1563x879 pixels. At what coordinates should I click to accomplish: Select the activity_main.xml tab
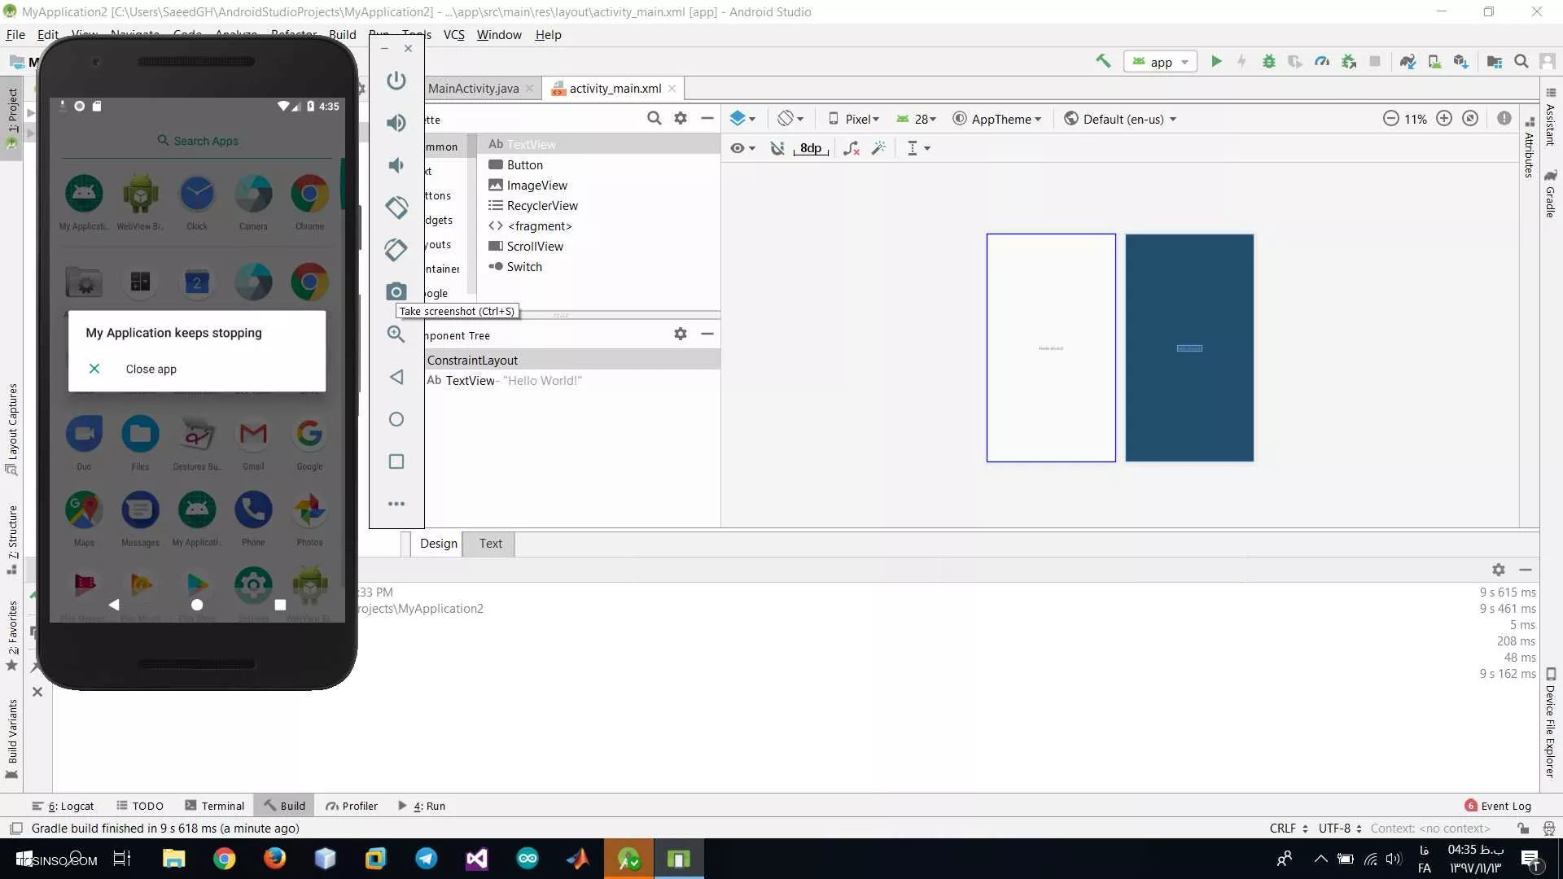click(615, 89)
